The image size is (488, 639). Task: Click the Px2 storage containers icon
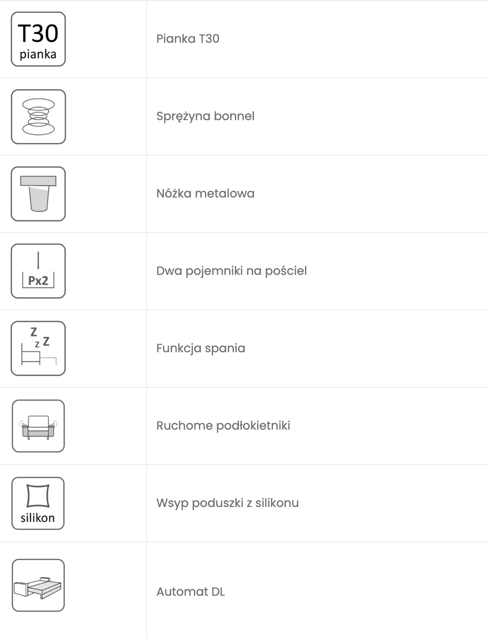(38, 271)
